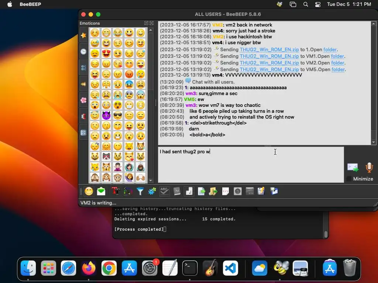Insert the purple devil emoticon

106,115
